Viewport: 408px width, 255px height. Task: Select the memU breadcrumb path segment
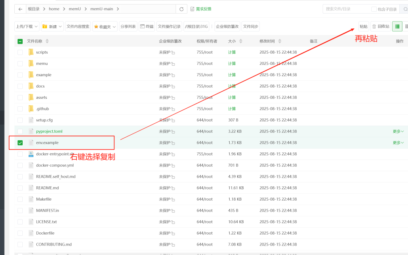pos(75,9)
